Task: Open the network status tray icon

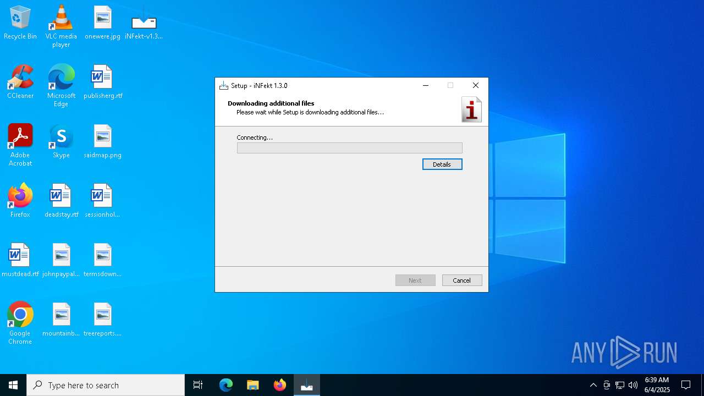Action: (620, 385)
